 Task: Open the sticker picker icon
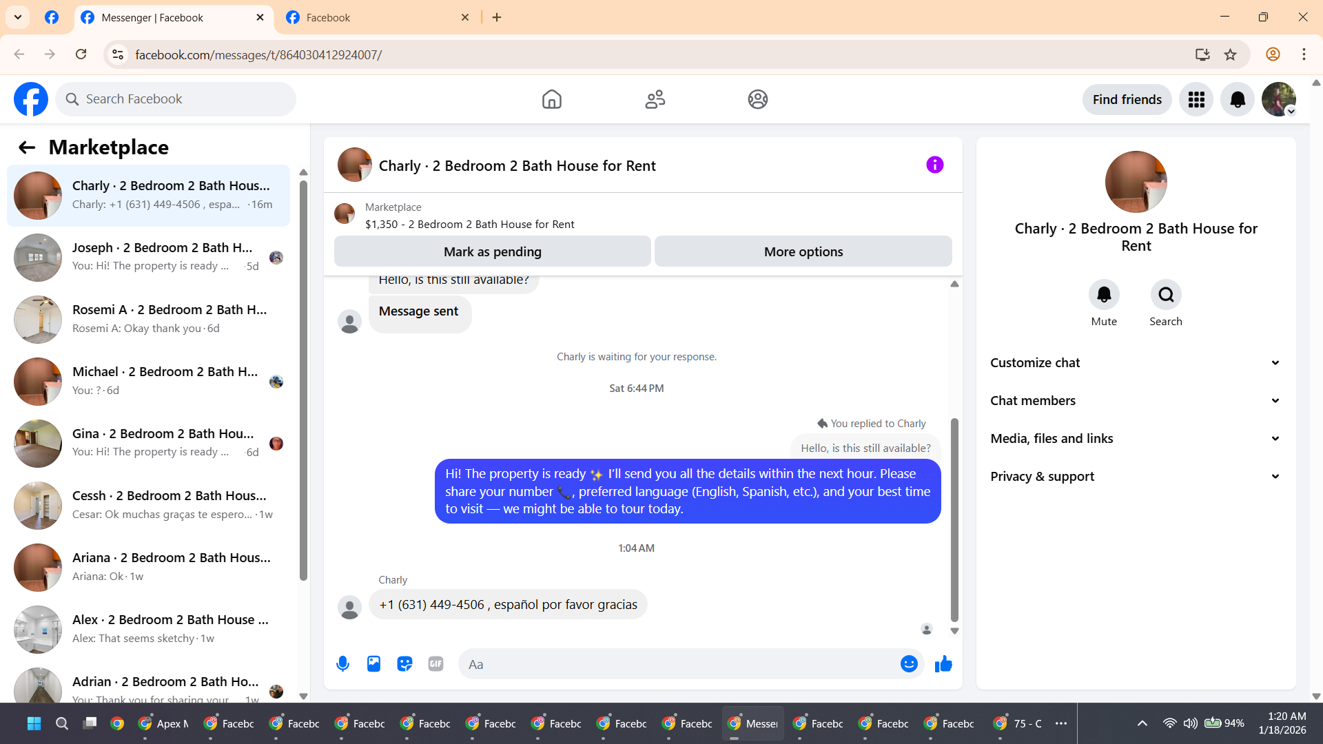coord(404,664)
